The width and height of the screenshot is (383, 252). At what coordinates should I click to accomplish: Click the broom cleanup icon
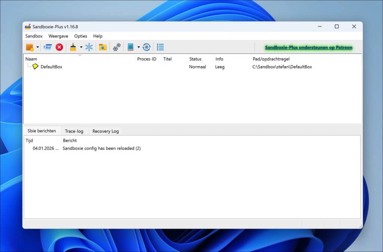tap(73, 47)
